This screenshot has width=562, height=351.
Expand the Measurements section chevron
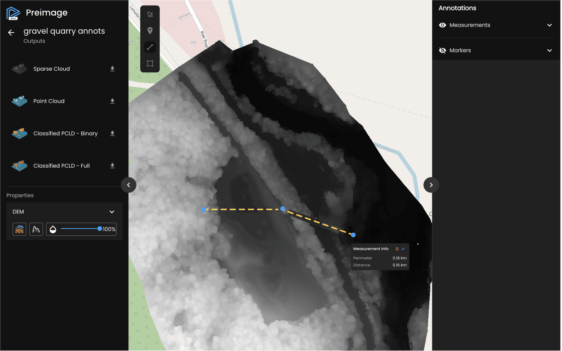point(549,25)
